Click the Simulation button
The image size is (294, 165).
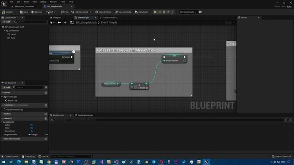(141, 12)
